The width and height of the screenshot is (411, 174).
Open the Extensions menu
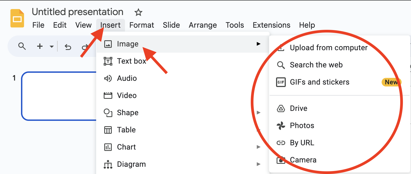pos(271,25)
